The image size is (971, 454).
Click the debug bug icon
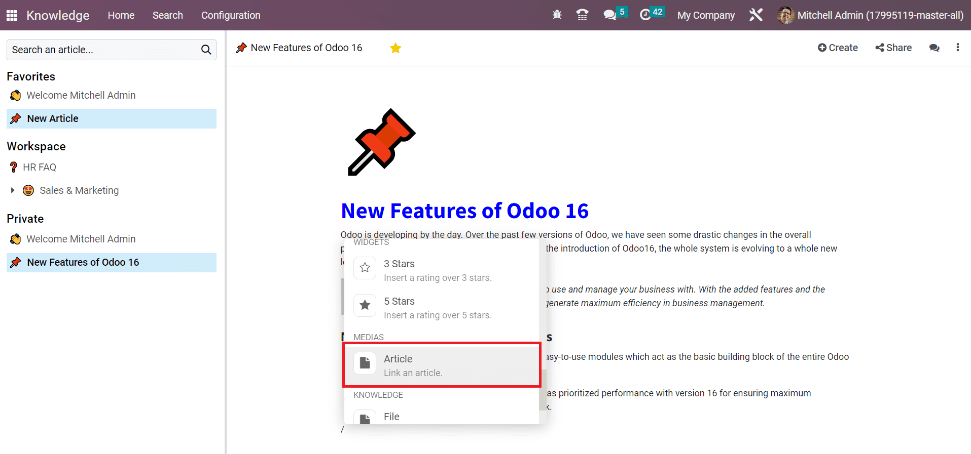(x=557, y=15)
